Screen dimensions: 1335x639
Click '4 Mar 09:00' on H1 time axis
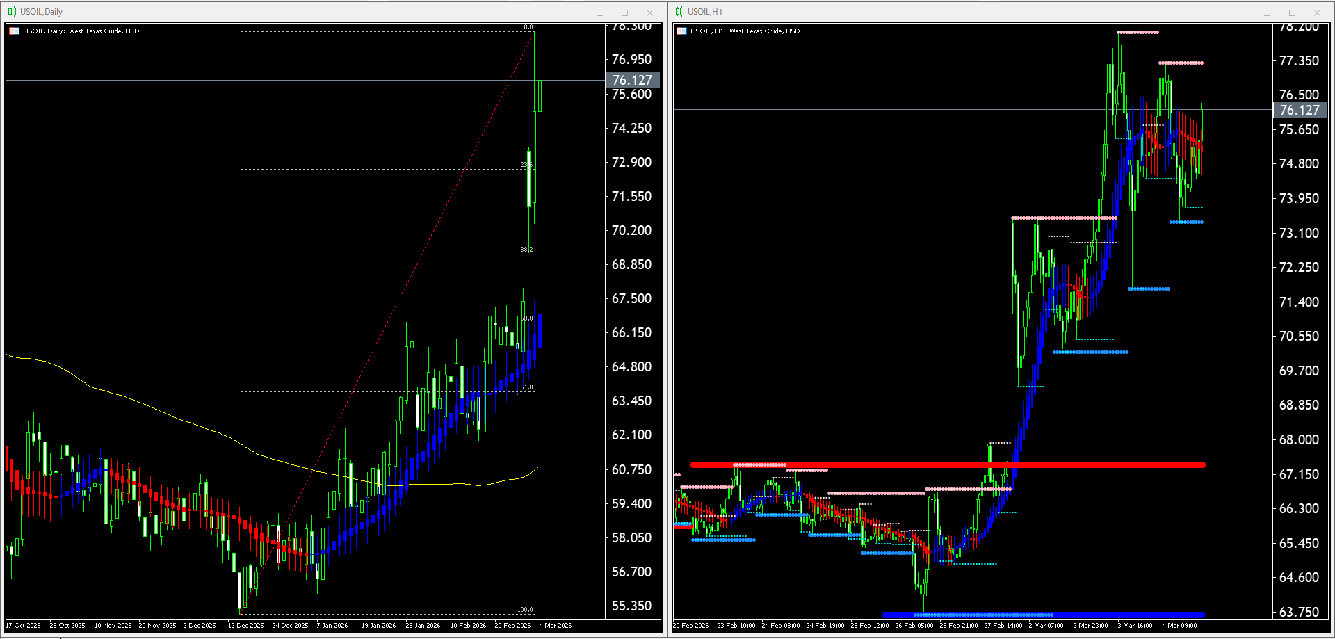1180,626
